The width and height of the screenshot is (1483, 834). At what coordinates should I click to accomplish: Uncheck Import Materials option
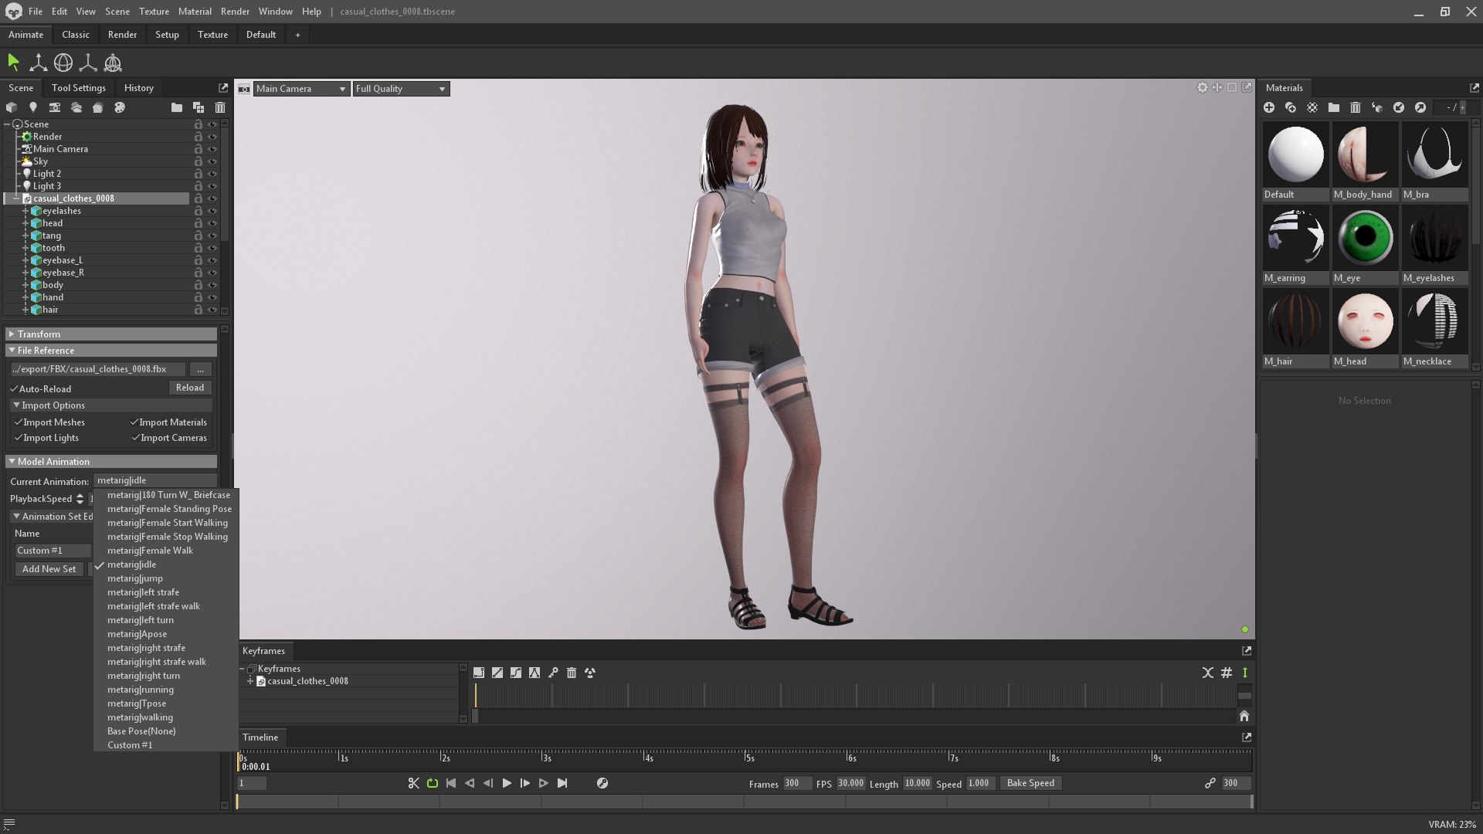pyautogui.click(x=134, y=422)
